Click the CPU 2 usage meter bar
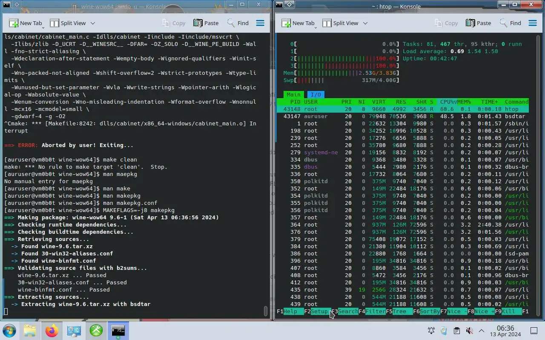 click(x=345, y=59)
